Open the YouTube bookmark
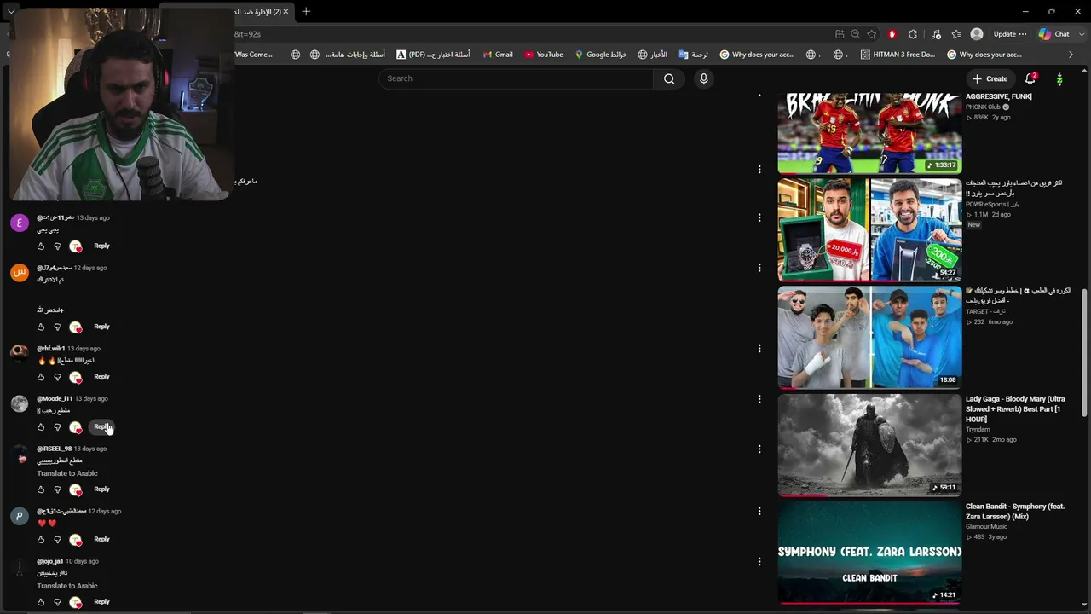The width and height of the screenshot is (1091, 614). [x=544, y=55]
